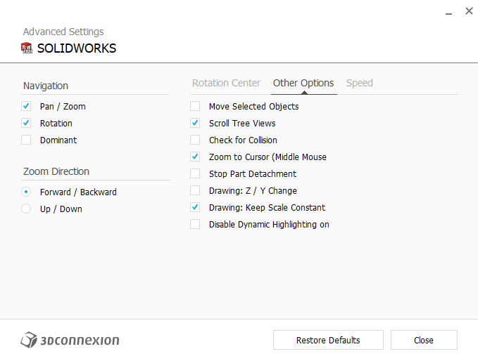Enable the Dominant checkbox

[26, 140]
